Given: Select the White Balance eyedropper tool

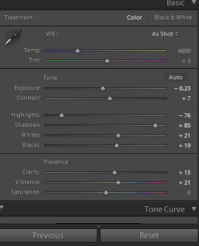Looking at the screenshot, I should (13, 37).
